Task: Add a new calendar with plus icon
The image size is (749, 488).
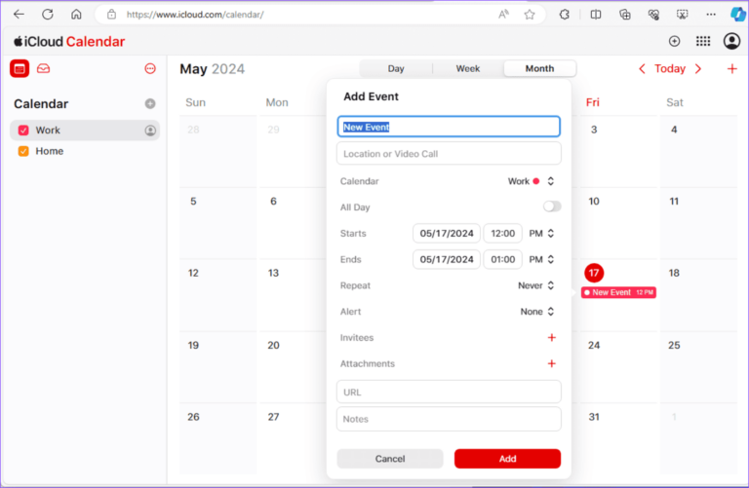Action: [149, 103]
